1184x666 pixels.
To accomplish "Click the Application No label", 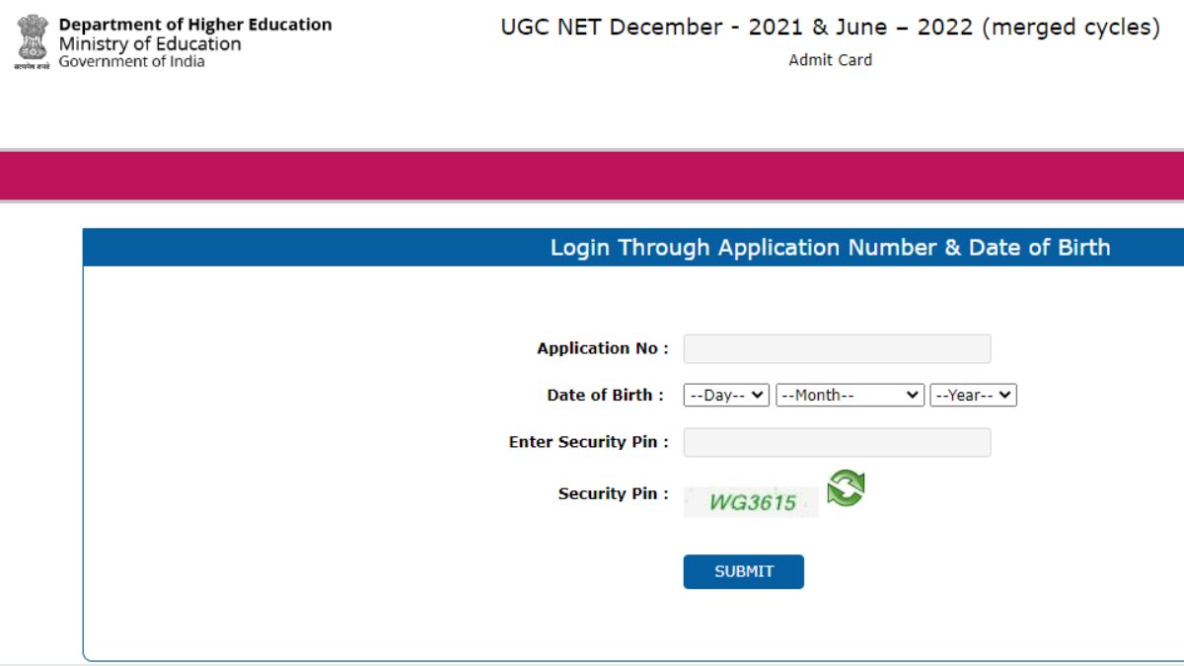I will coord(602,348).
